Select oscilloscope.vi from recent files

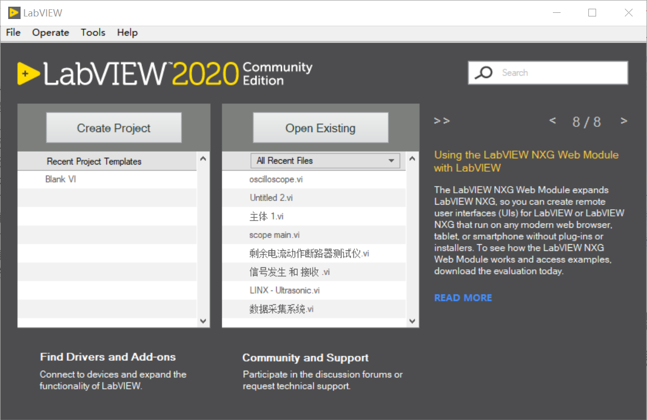pyautogui.click(x=277, y=179)
